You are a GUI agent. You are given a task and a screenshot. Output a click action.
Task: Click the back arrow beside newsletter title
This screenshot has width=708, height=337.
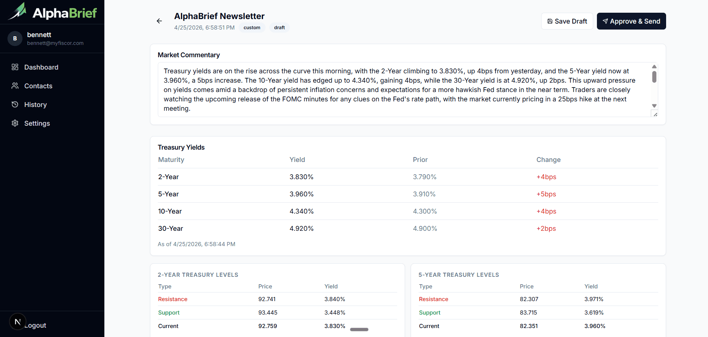[159, 21]
